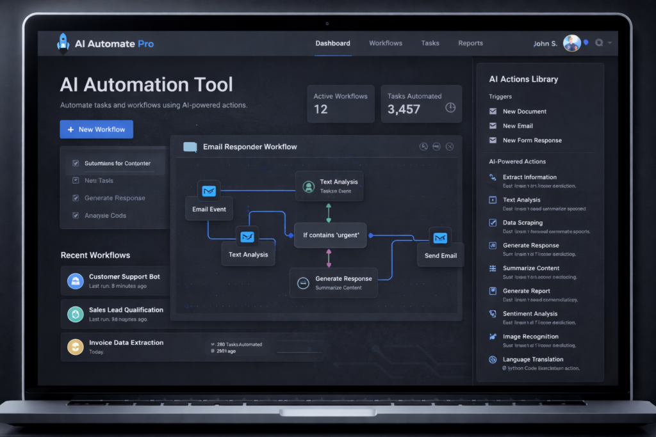The image size is (656, 437).
Task: Click the Customer Support Bot icon
Action: (76, 280)
